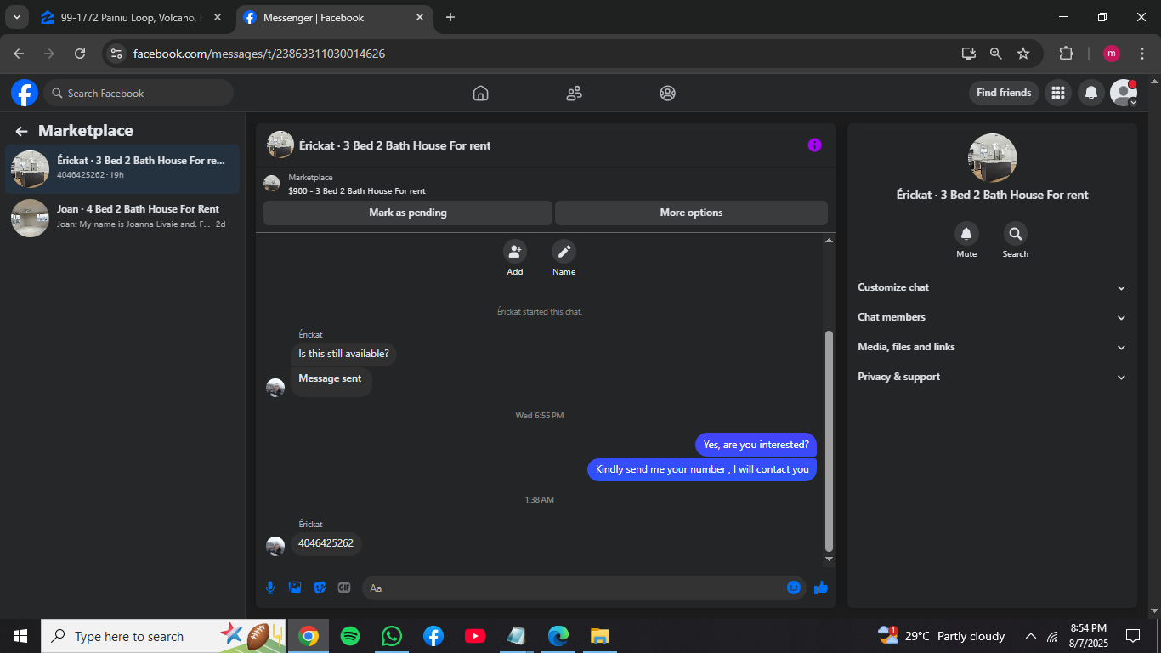Image resolution: width=1161 pixels, height=653 pixels.
Task: Open the emoji picker smiley
Action: (x=794, y=588)
